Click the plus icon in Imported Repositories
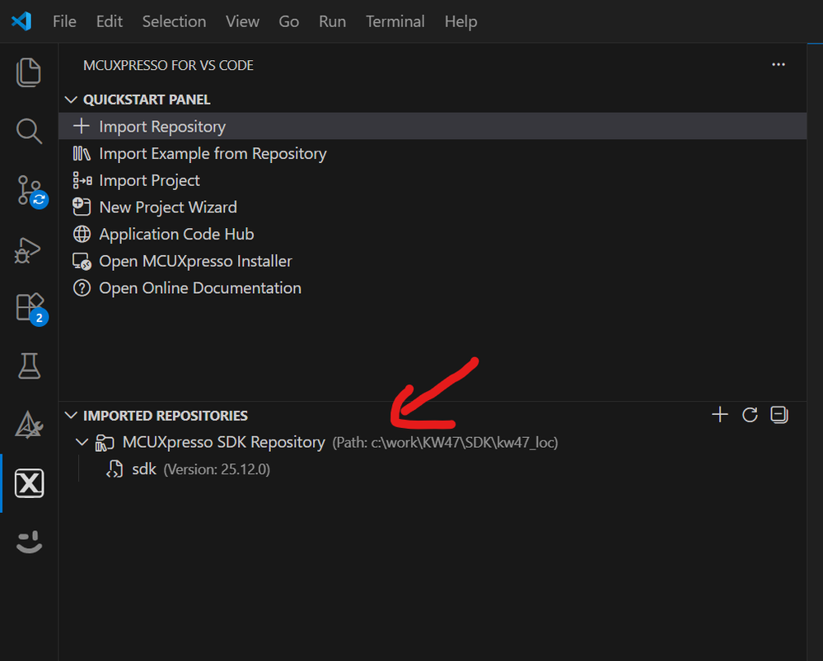Viewport: 823px width, 661px height. coord(720,415)
